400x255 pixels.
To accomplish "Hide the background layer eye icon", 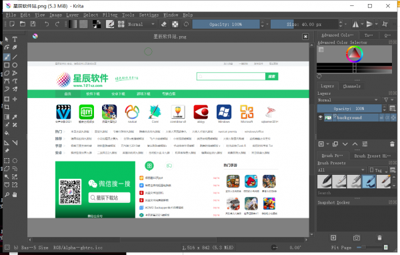I will tap(321, 117).
